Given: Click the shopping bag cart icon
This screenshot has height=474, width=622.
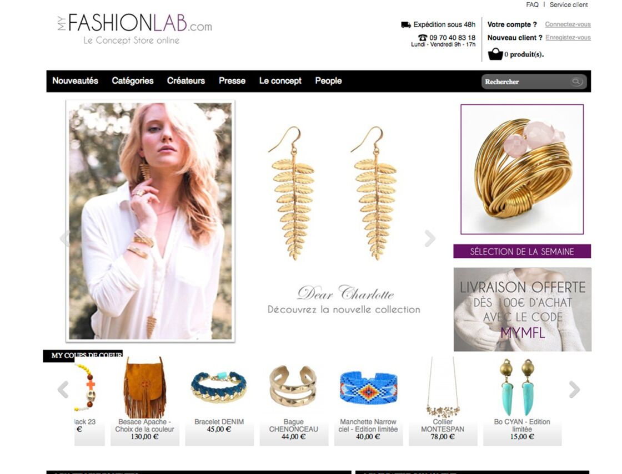Looking at the screenshot, I should 495,54.
